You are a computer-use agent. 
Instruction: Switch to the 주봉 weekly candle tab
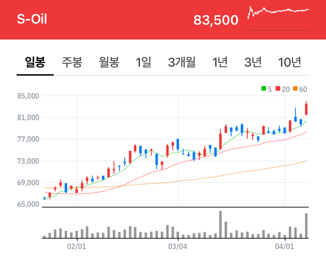click(x=72, y=62)
